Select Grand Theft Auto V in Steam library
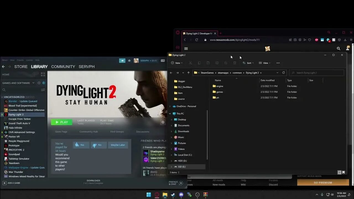Image resolution: width=354 pixels, height=199 pixels. coord(19,123)
